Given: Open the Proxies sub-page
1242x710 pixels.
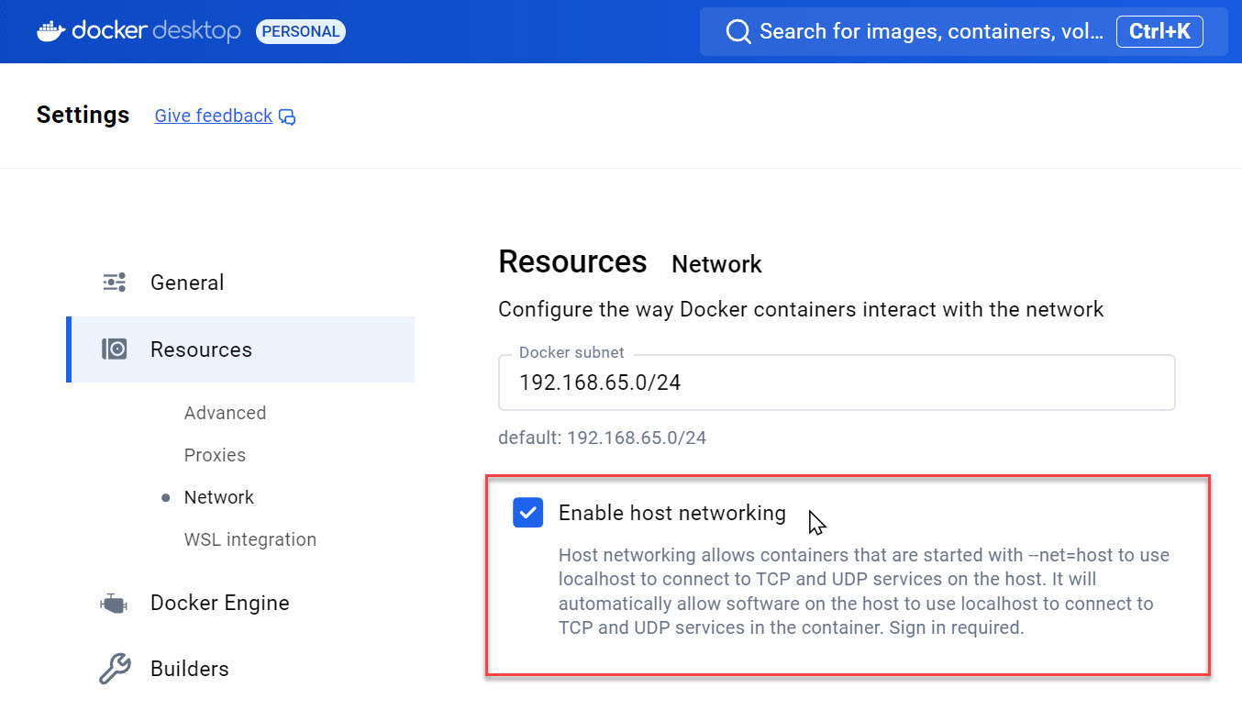Looking at the screenshot, I should point(215,455).
